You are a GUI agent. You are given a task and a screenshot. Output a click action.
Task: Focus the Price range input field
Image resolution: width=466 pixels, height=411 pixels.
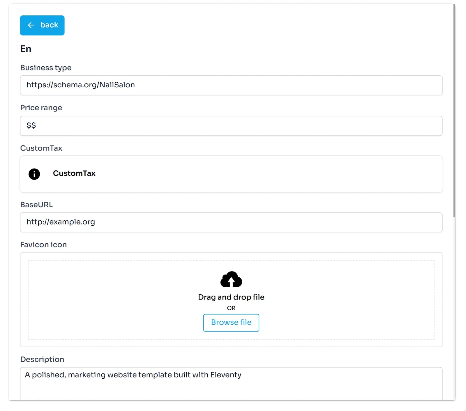pyautogui.click(x=231, y=126)
